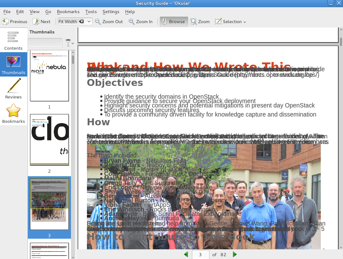The height and width of the screenshot is (259, 343).
Task: Click the Zoom In magnifier icon
Action: 131,22
